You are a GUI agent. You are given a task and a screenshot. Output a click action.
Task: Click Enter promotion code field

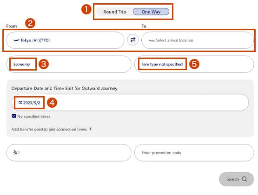click(x=194, y=153)
